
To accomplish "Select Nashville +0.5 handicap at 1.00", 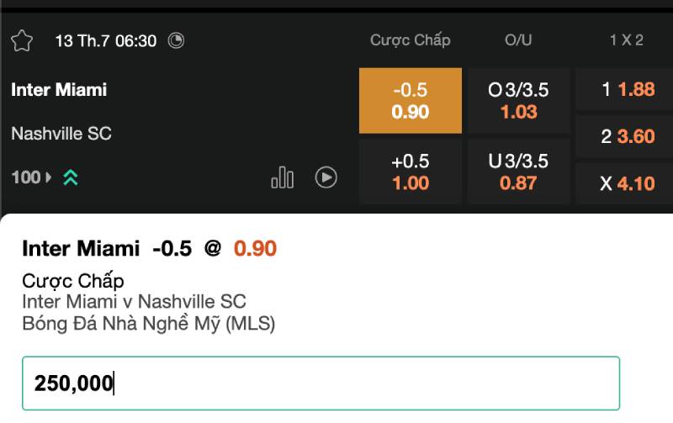I will point(411,172).
